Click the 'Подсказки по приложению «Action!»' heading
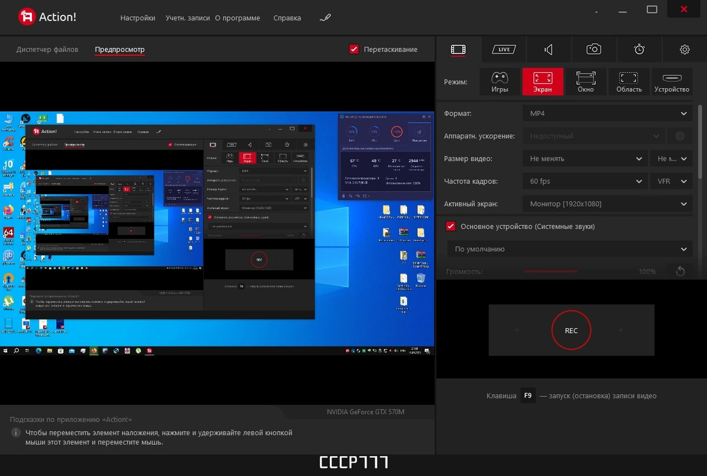The height and width of the screenshot is (476, 707). [71, 420]
